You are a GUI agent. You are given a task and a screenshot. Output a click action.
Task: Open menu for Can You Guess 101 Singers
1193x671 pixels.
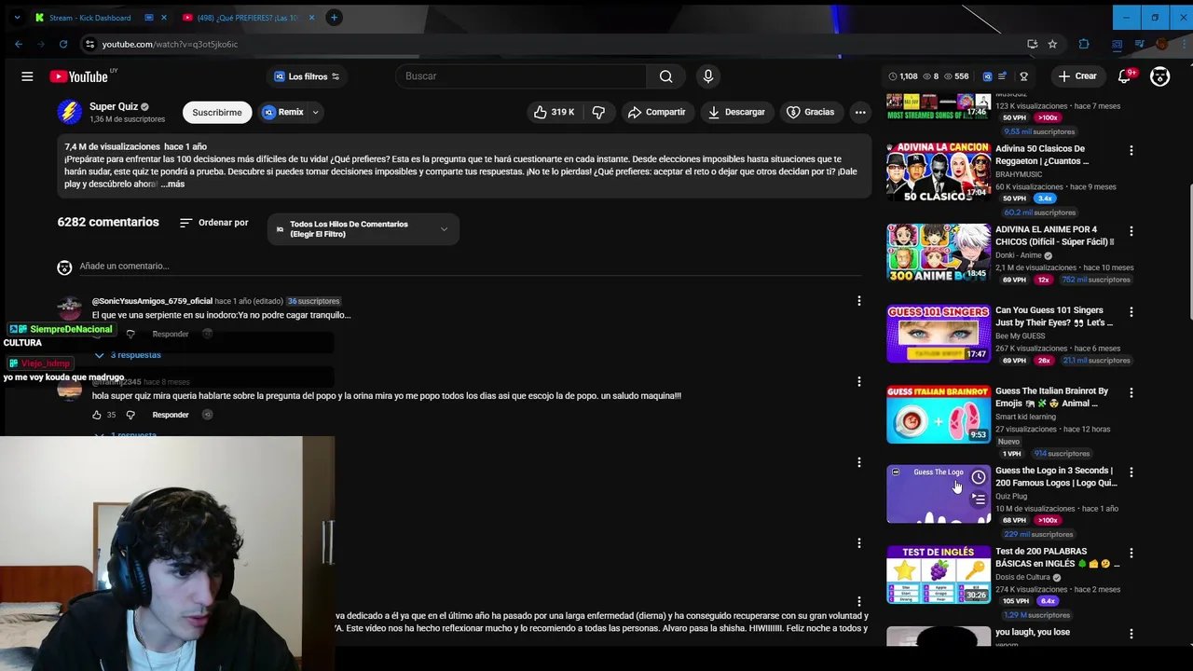tap(1131, 312)
